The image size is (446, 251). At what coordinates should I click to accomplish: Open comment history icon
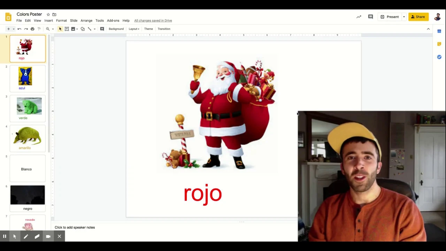click(370, 17)
